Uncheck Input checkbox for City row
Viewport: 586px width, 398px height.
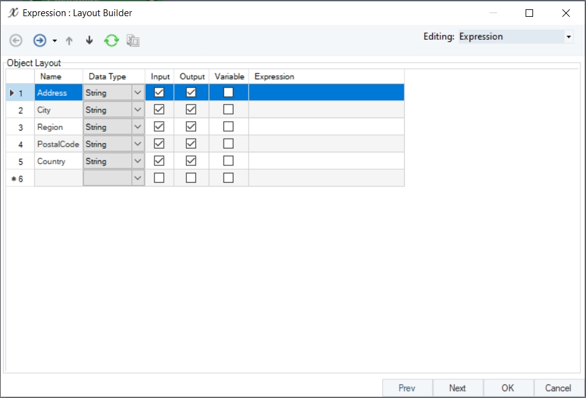[x=159, y=109]
